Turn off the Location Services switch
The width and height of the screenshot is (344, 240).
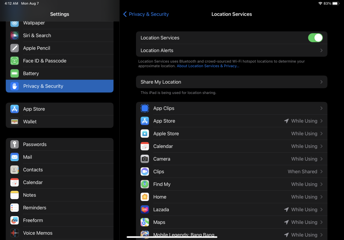[x=315, y=38]
